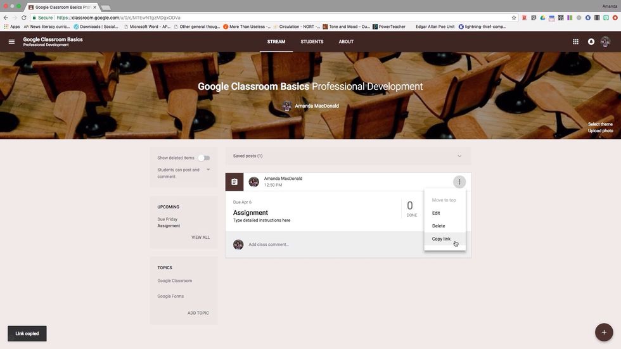Open the Other general thoug bookmark
Viewport: 621px width, 349px height.
[197, 27]
